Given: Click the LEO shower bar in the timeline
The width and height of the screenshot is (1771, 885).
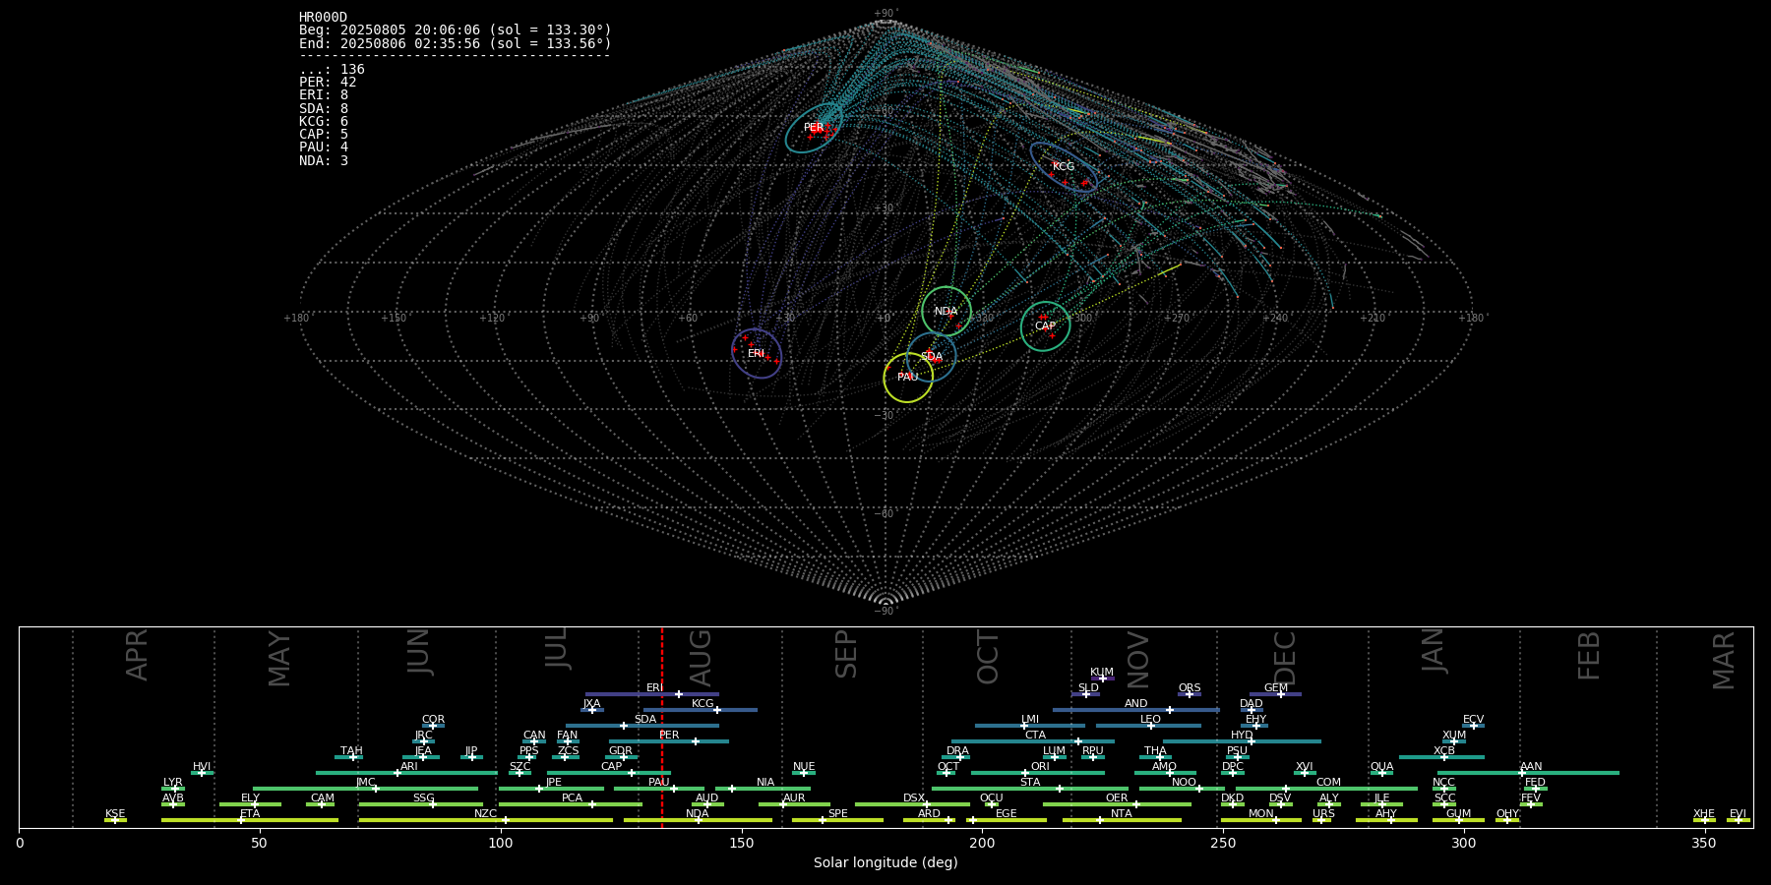Looking at the screenshot, I should [x=1148, y=726].
